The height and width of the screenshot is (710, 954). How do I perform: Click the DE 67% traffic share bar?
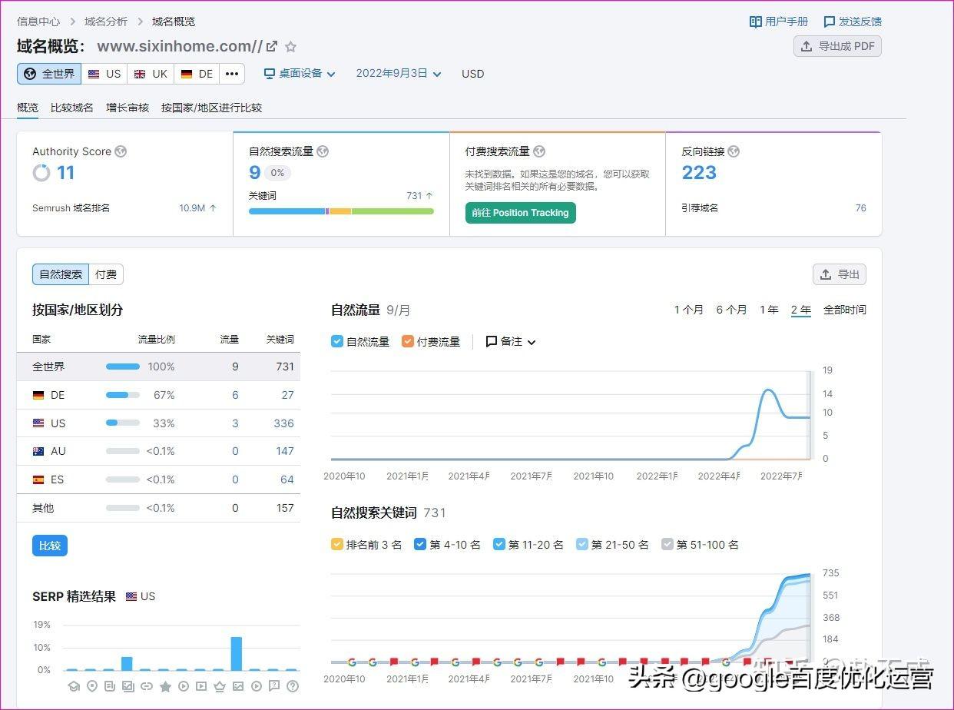(x=123, y=395)
